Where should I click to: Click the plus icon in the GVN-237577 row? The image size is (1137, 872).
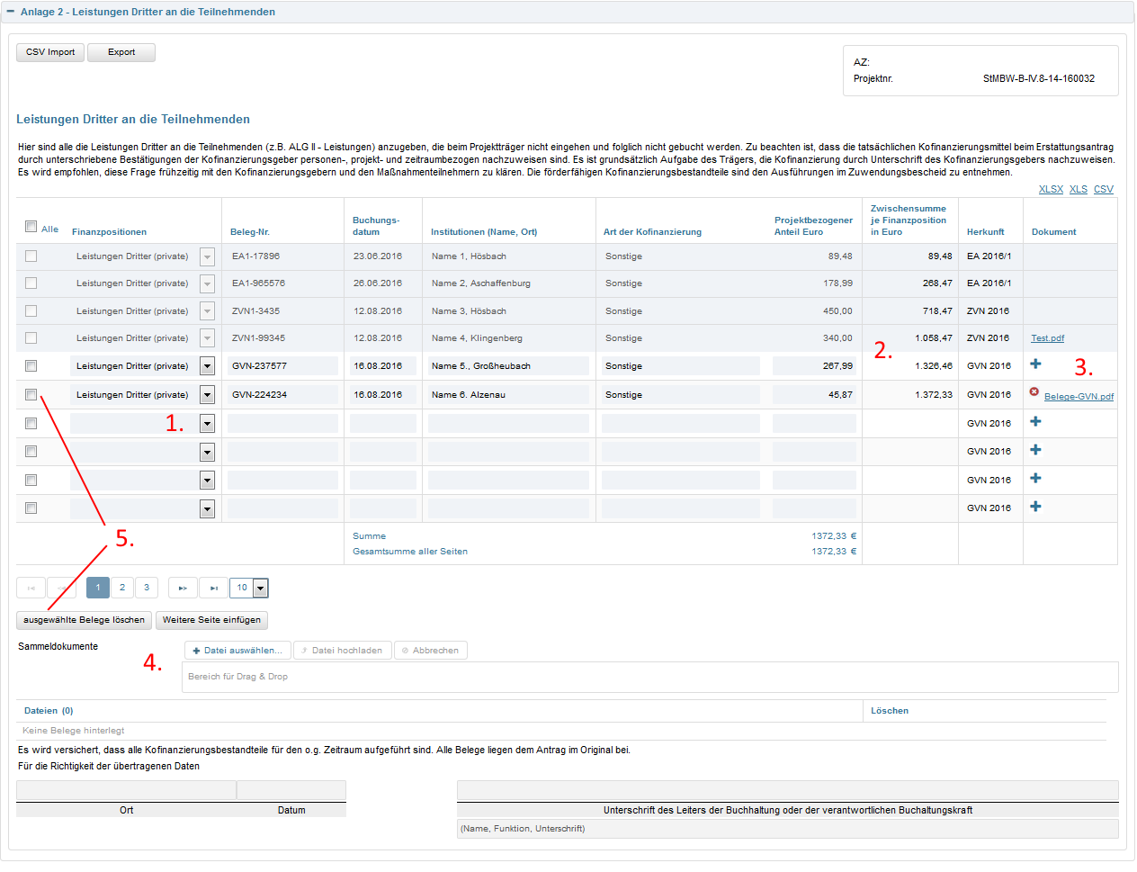coord(1035,364)
